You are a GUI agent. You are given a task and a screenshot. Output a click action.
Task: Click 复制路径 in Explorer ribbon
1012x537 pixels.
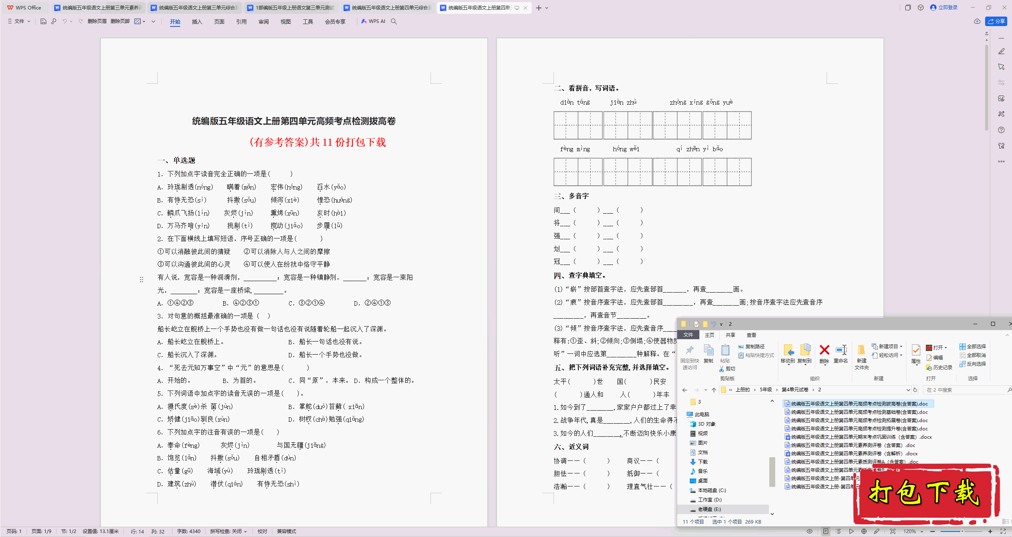[751, 347]
